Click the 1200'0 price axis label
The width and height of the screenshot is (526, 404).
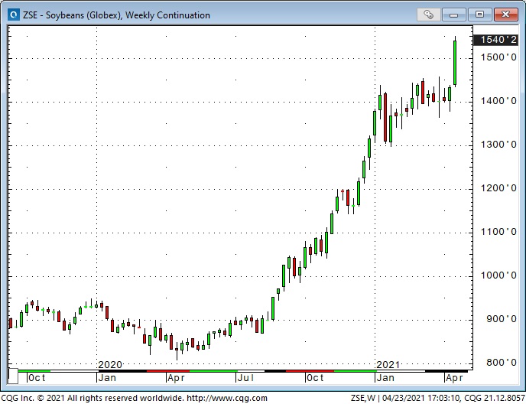click(x=498, y=188)
